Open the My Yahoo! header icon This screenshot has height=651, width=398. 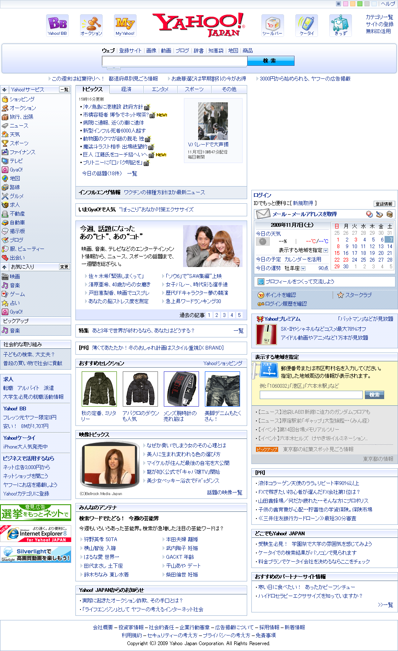click(125, 25)
